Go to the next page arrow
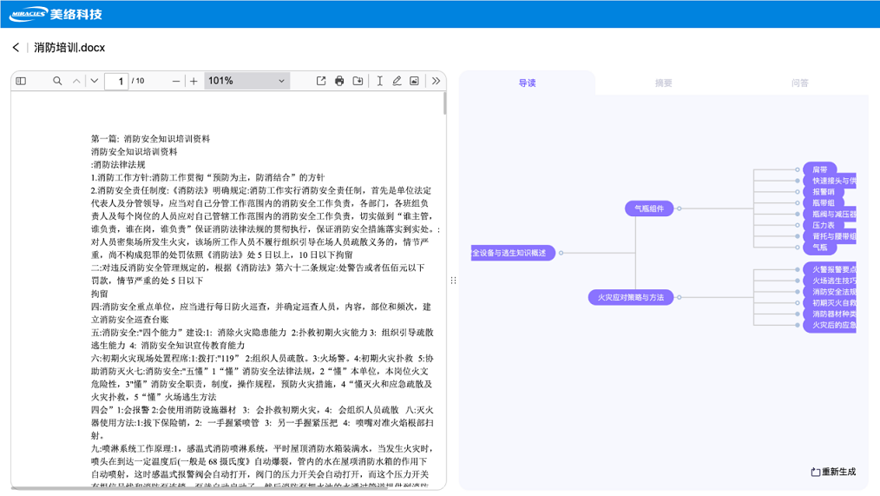 [x=94, y=81]
